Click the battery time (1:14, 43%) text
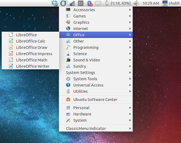 (121, 3)
